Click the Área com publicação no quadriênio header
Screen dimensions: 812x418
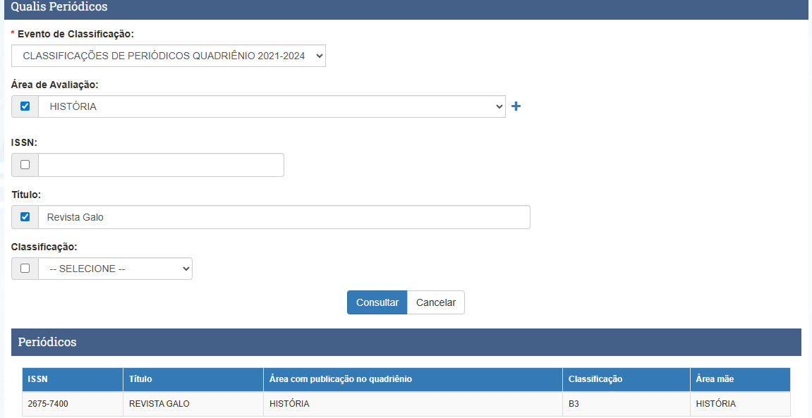341,379
